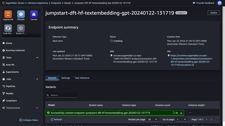The width and height of the screenshot is (225, 126).
Task: Click SageMaker Studio breadcrumb
Action: pyautogui.click(x=15, y=3)
